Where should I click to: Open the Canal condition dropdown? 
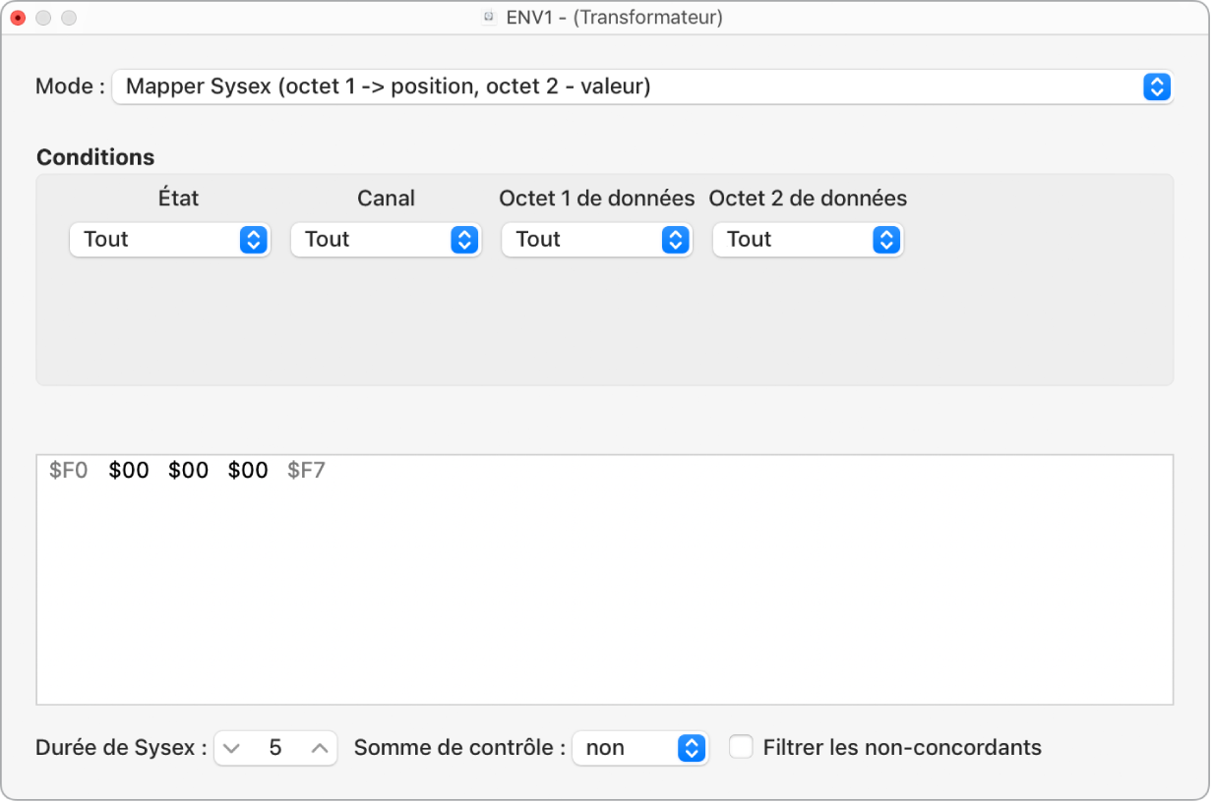pos(386,240)
